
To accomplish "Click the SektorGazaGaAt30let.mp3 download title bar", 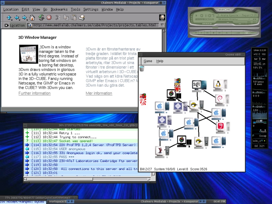I will point(37,197).
